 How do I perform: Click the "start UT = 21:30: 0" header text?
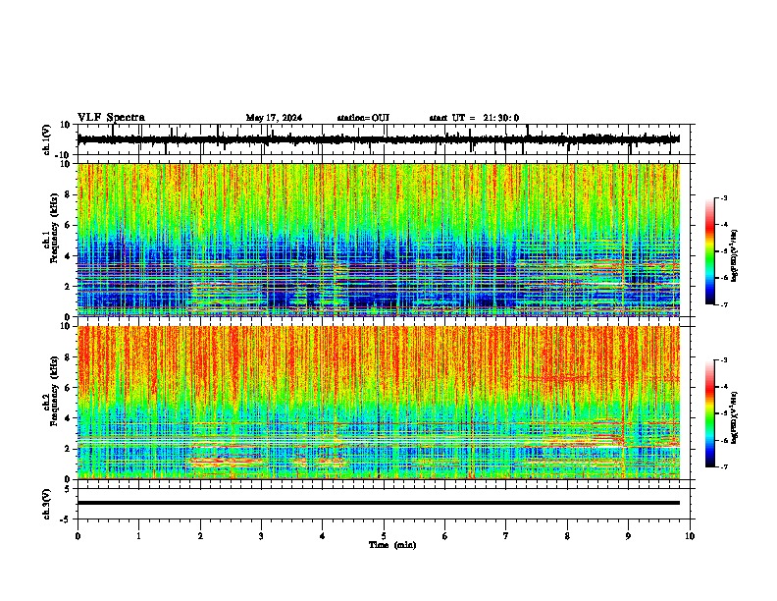tap(474, 118)
